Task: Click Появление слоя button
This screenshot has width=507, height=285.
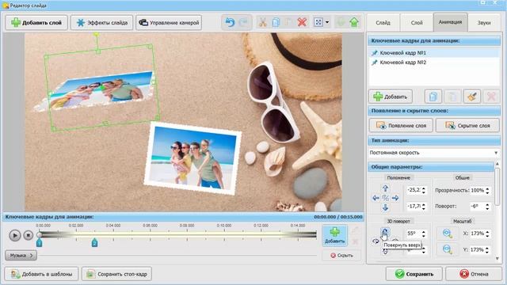Action: [401, 125]
